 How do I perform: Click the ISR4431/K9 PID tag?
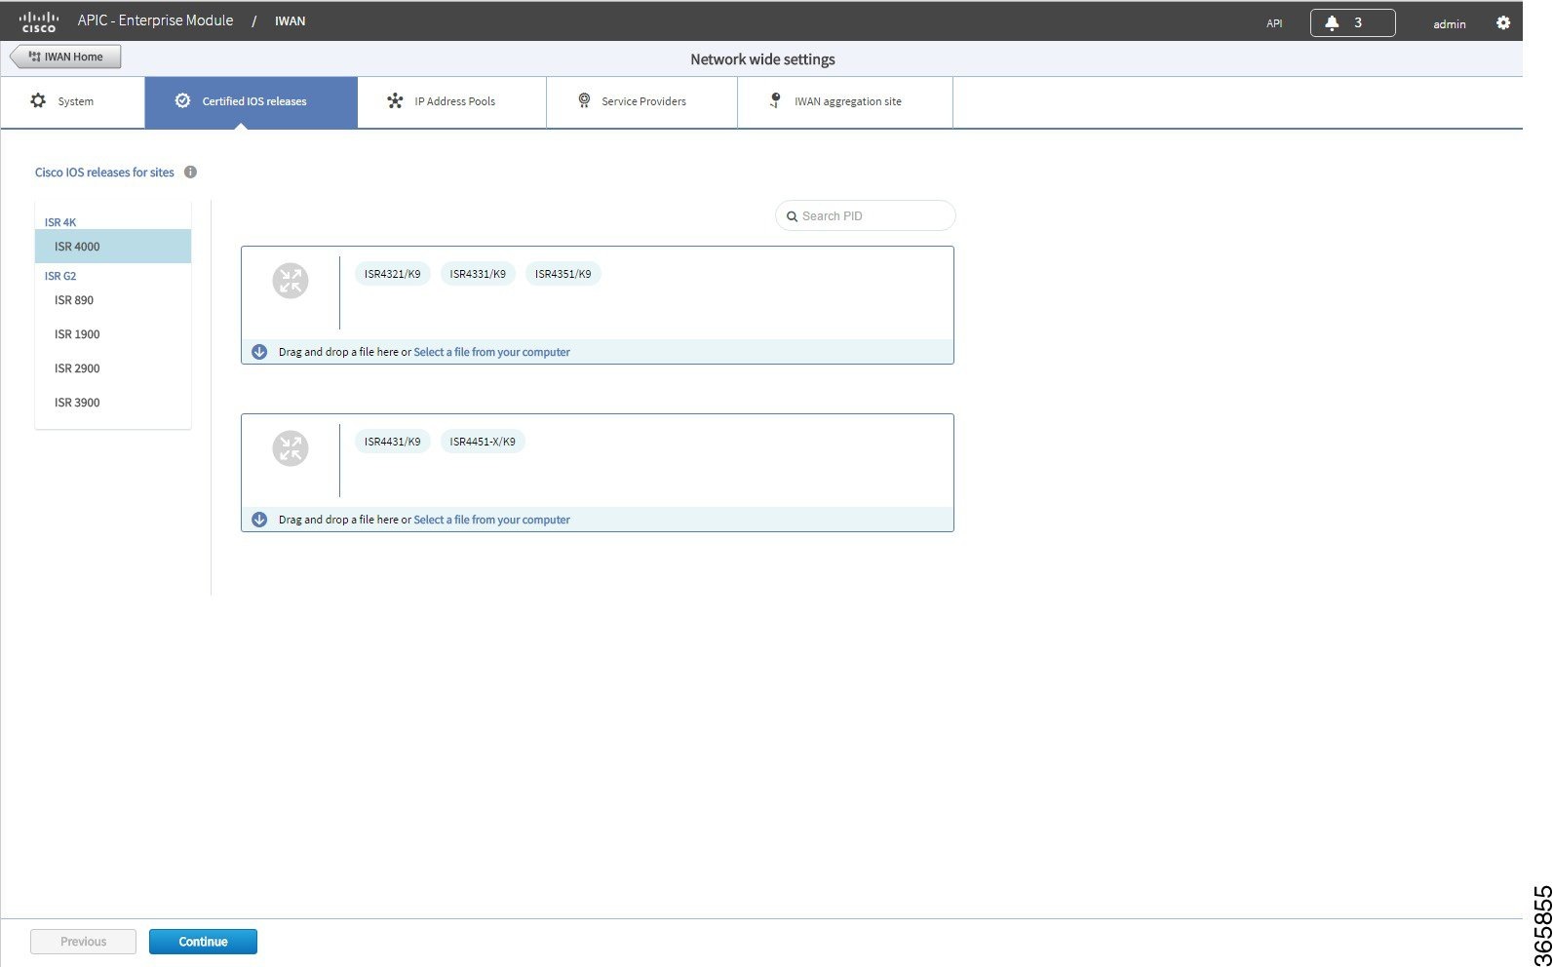pos(393,442)
